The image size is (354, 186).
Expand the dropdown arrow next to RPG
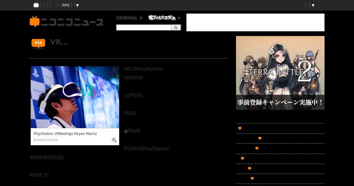click(77, 5)
